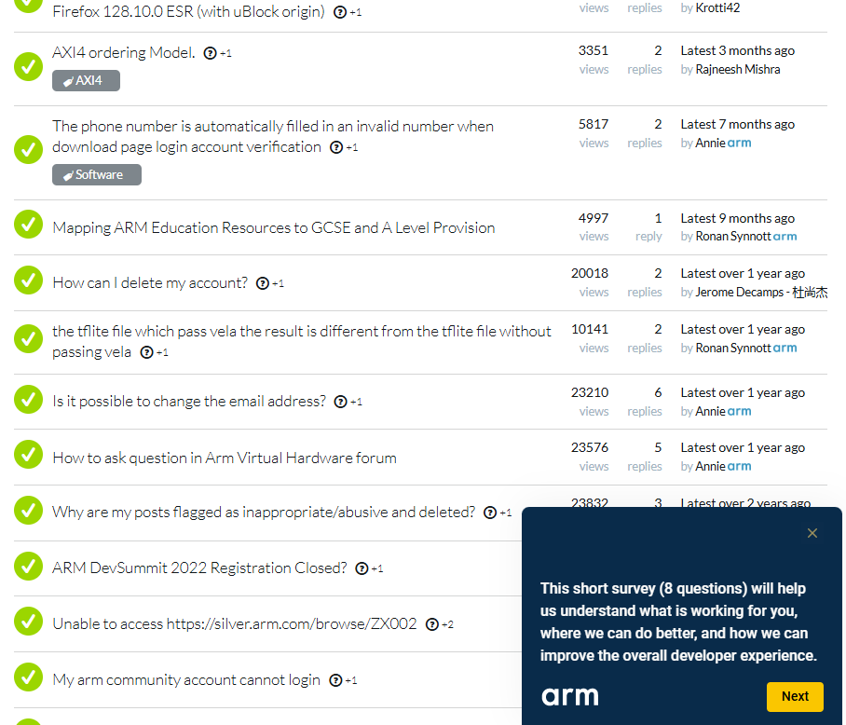Open user profile Krotti42
846x725 pixels.
click(x=717, y=8)
